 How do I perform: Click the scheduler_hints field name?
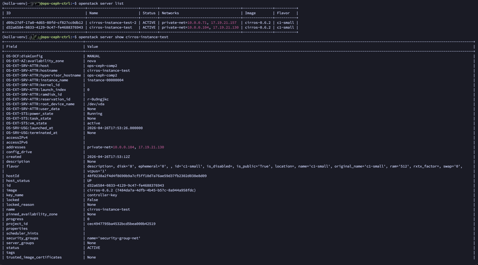22,233
